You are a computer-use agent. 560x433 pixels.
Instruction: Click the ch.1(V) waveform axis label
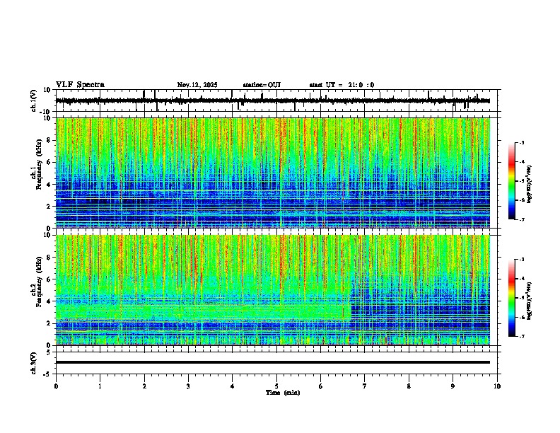34,100
